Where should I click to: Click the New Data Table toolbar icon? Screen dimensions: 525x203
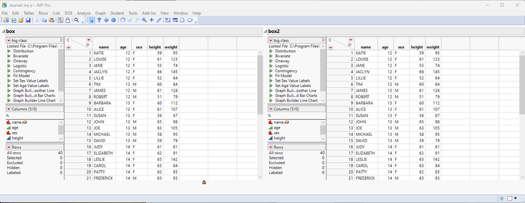pyautogui.click(x=6, y=20)
